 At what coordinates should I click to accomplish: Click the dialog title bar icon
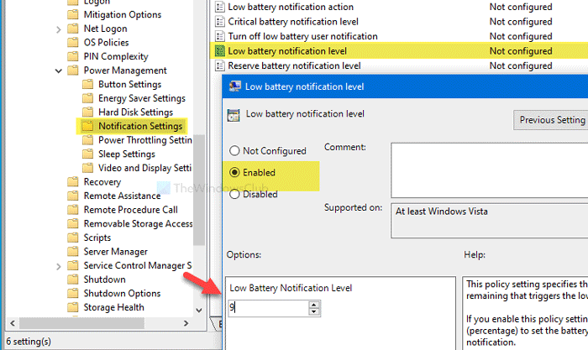(x=235, y=86)
